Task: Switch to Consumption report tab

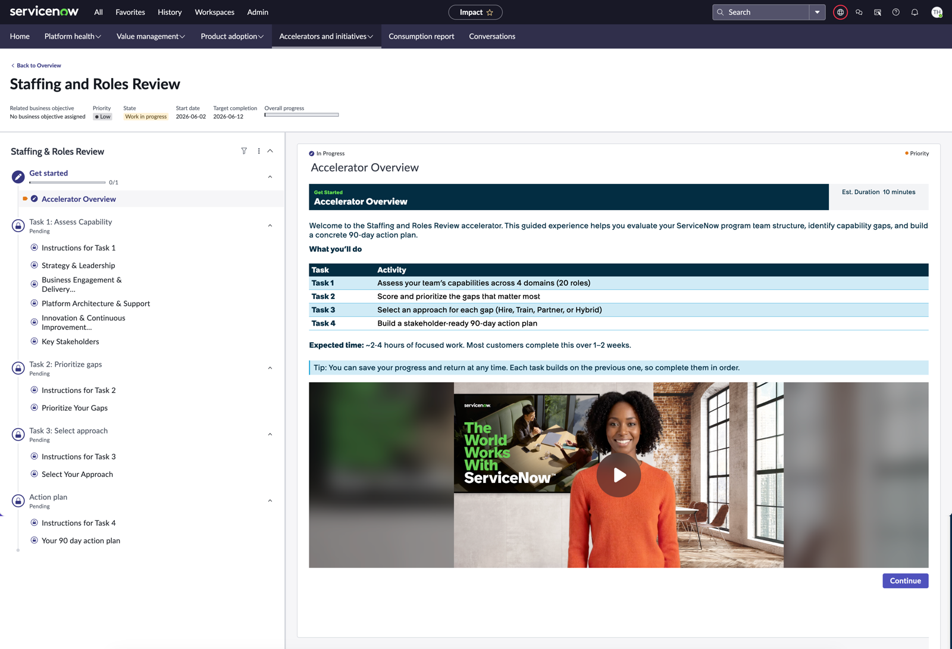Action: pyautogui.click(x=421, y=36)
